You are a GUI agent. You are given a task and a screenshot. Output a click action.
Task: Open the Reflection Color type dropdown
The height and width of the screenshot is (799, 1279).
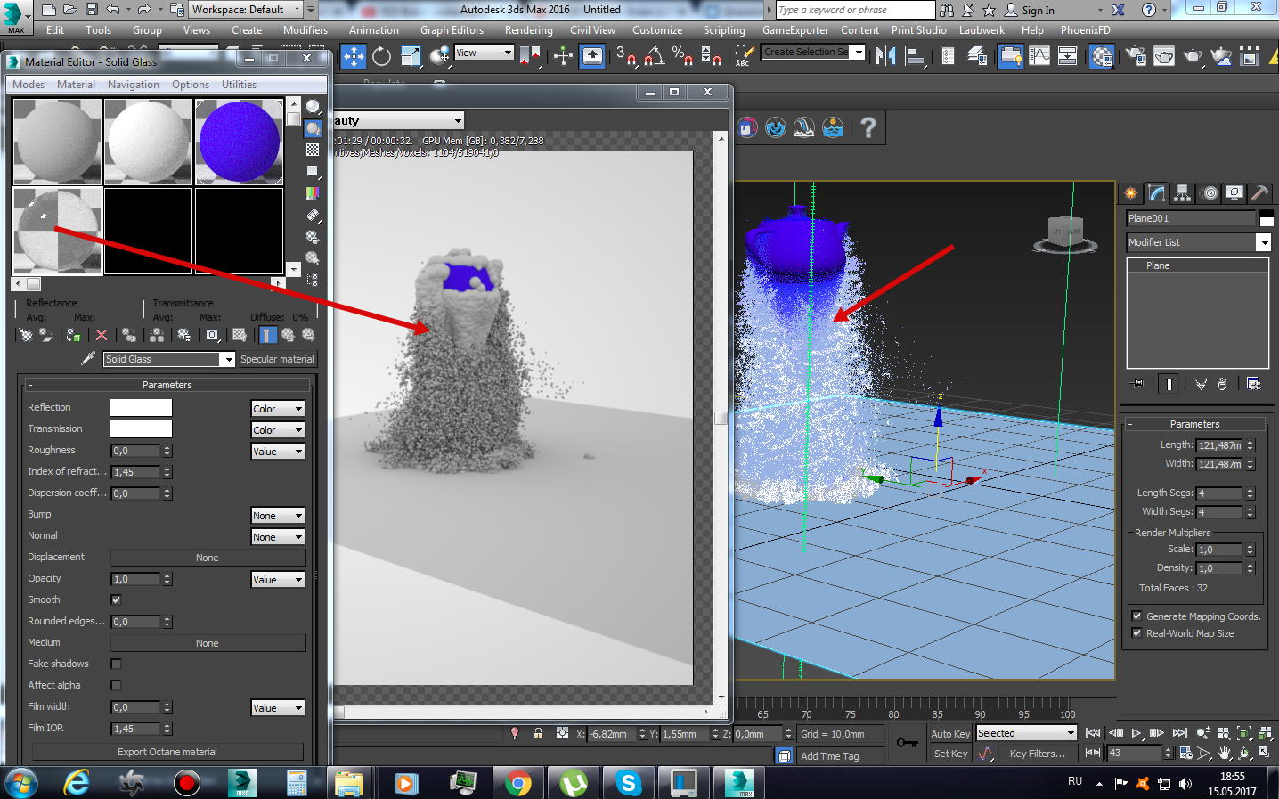(x=278, y=409)
